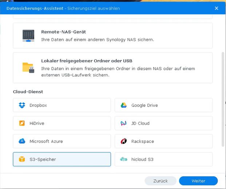This screenshot has width=226, height=189.
Task: Select the Remote-NAS-Gerät heading
Action: [x=64, y=32]
